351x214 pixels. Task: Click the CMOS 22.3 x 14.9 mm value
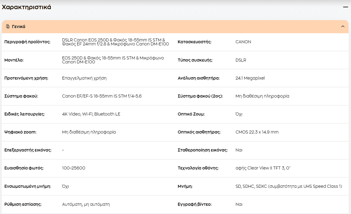click(257, 132)
